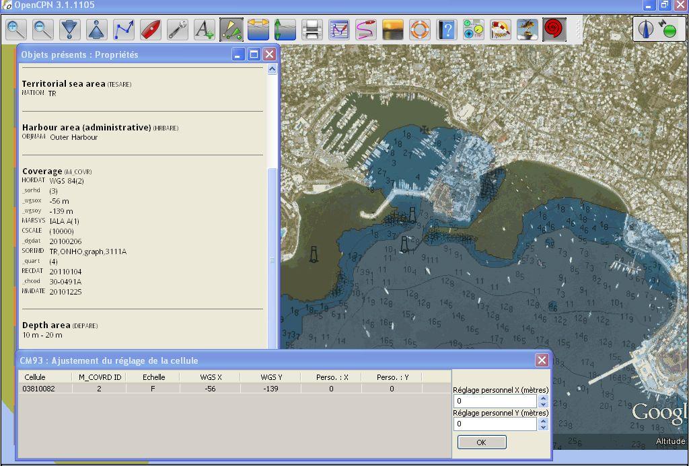Open settings with the wrench icon
689x466 pixels.
click(178, 30)
